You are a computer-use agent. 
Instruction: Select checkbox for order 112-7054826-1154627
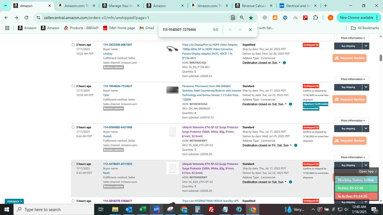pos(73,86)
